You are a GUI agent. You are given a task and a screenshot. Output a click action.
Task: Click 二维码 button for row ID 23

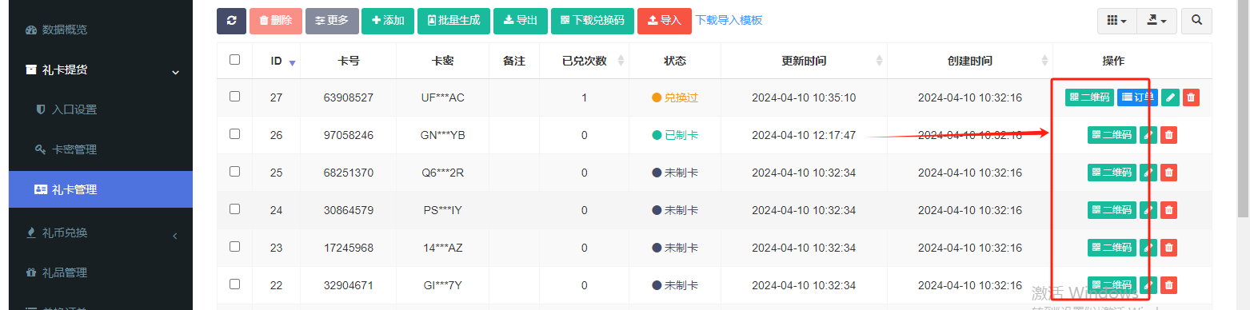(1112, 248)
